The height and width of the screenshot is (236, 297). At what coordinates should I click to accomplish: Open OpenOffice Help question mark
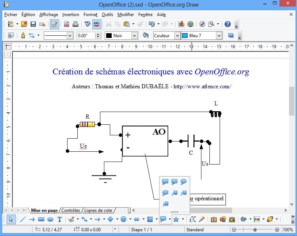click(x=227, y=24)
